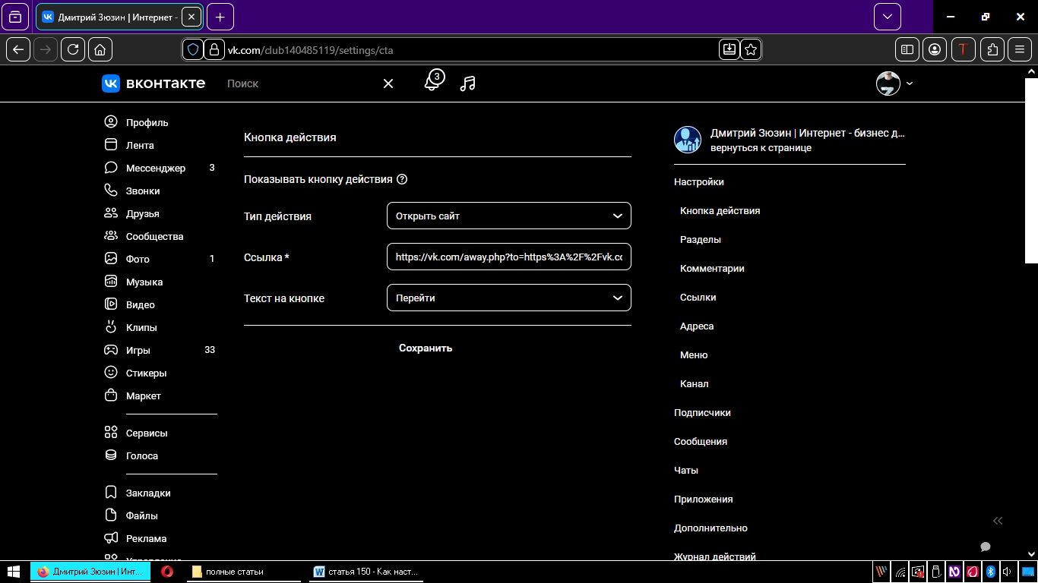Expand the "Тип действия" dropdown
1038x583 pixels.
tap(508, 216)
